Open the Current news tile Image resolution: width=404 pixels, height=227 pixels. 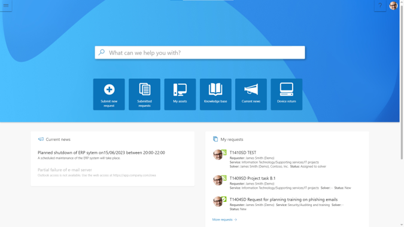(251, 94)
